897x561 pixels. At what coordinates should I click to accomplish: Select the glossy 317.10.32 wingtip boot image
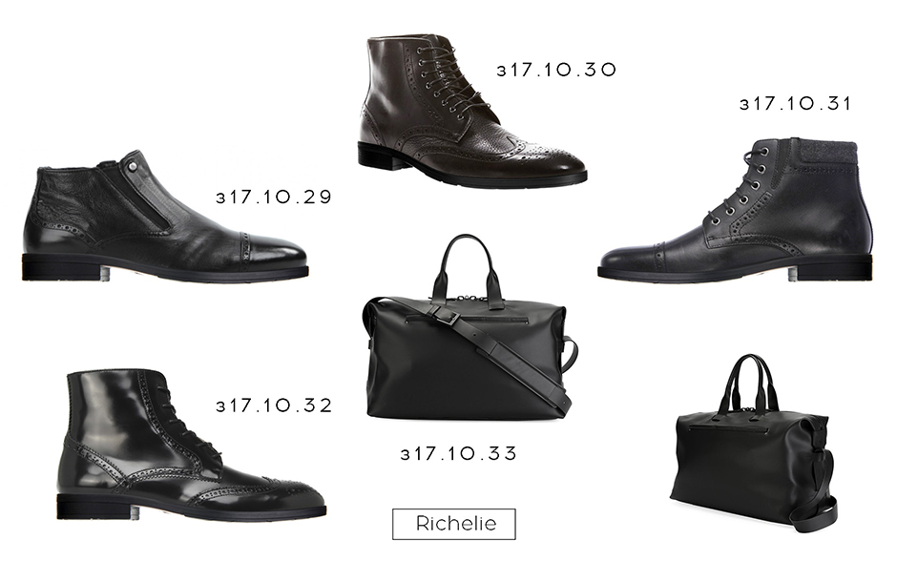tap(191, 445)
